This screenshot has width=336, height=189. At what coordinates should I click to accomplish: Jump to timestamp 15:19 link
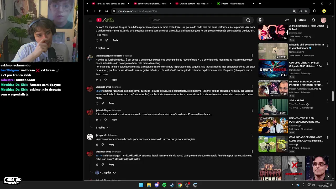coord(99,156)
